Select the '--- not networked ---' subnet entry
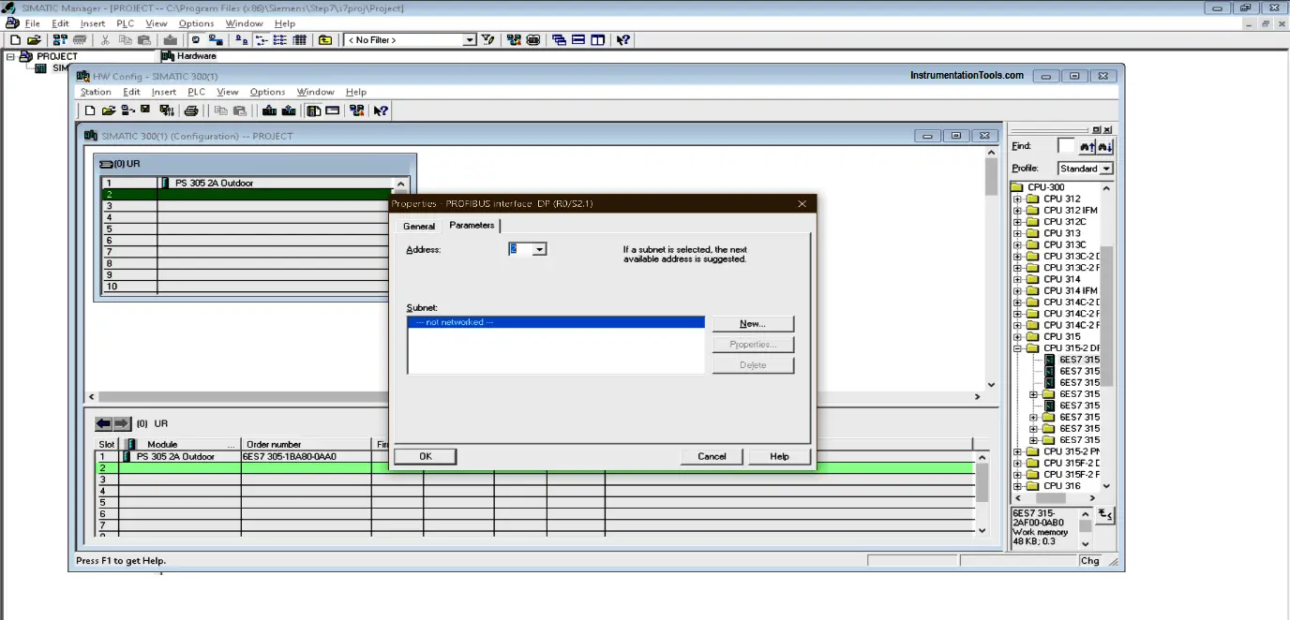The width and height of the screenshot is (1290, 620). click(556, 322)
